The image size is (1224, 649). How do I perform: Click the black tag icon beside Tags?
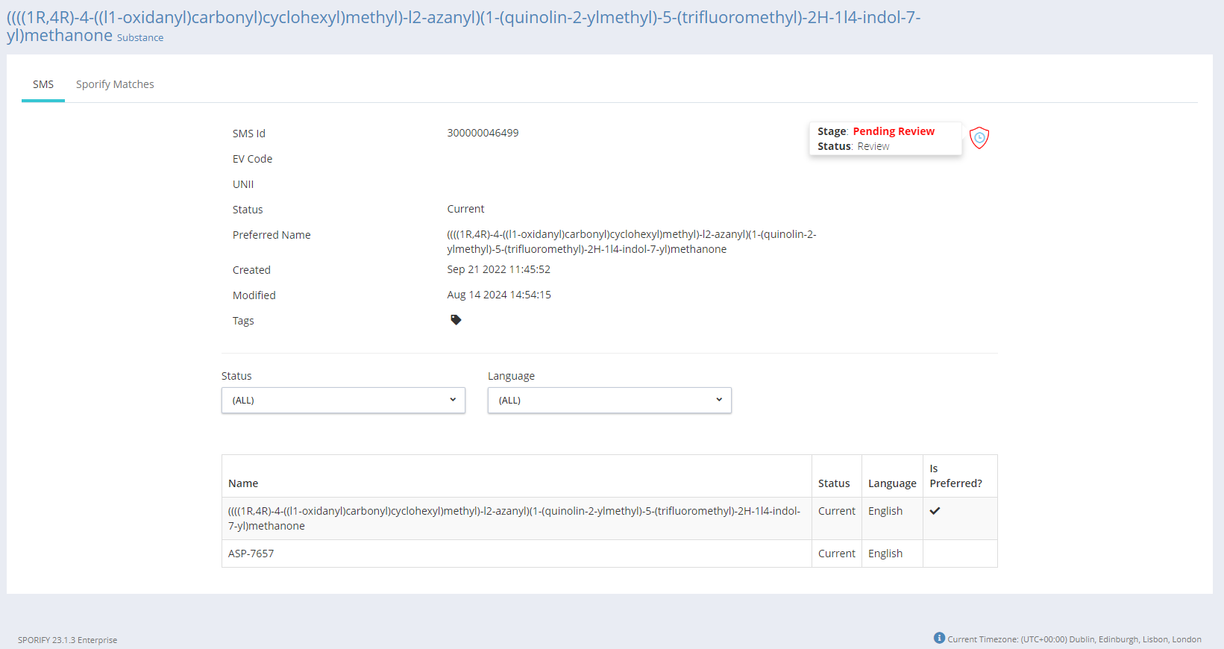456,320
